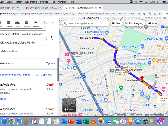Collapse the side panel arrow
Viewport: 168px width, 126px height.
point(61,66)
